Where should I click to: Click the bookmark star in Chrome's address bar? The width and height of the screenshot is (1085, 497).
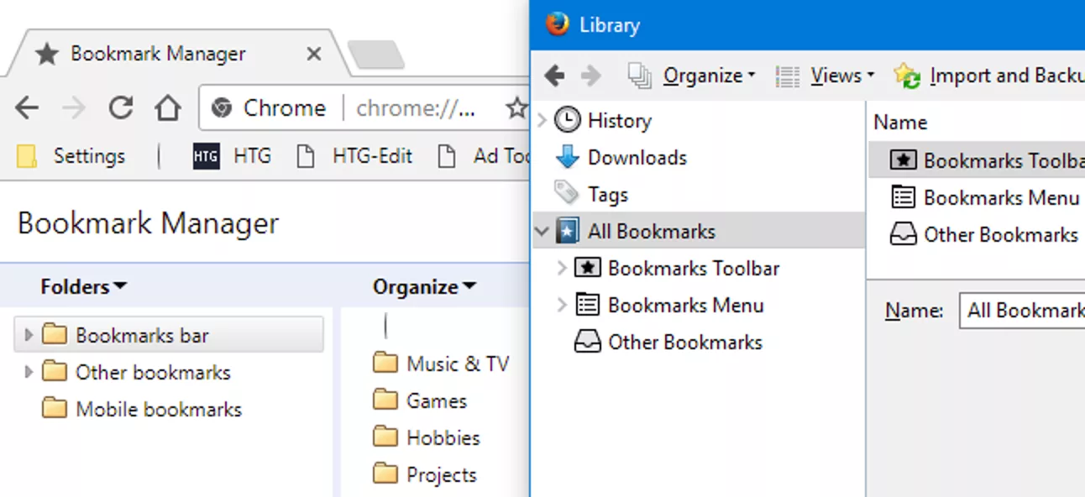click(x=516, y=107)
